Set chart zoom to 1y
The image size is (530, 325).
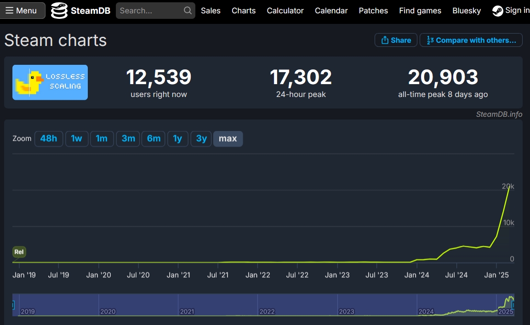coord(178,139)
